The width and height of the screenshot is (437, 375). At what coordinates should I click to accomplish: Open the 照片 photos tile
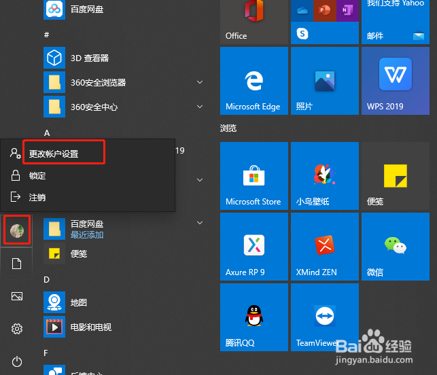click(325, 81)
